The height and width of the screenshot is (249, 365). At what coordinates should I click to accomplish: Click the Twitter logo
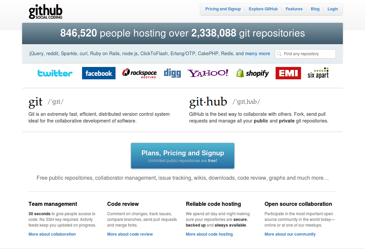click(55, 73)
